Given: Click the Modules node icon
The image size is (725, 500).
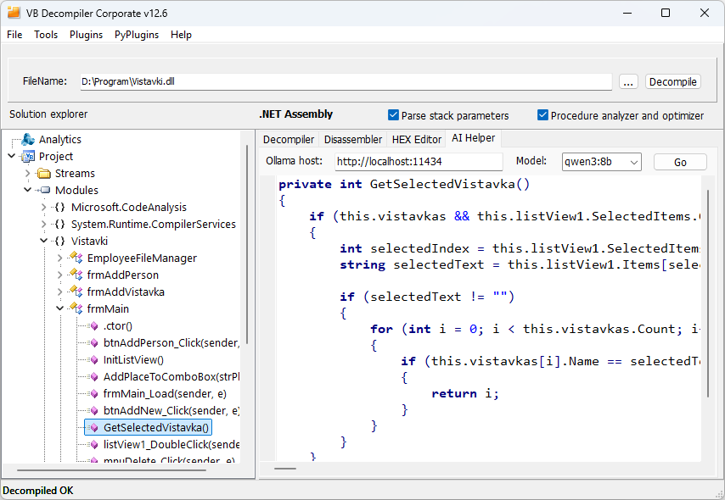Looking at the screenshot, I should click(x=44, y=191).
